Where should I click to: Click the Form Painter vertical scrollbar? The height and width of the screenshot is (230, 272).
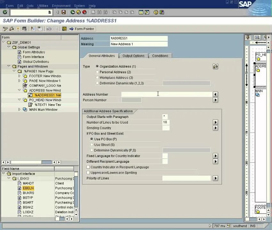tap(268, 128)
